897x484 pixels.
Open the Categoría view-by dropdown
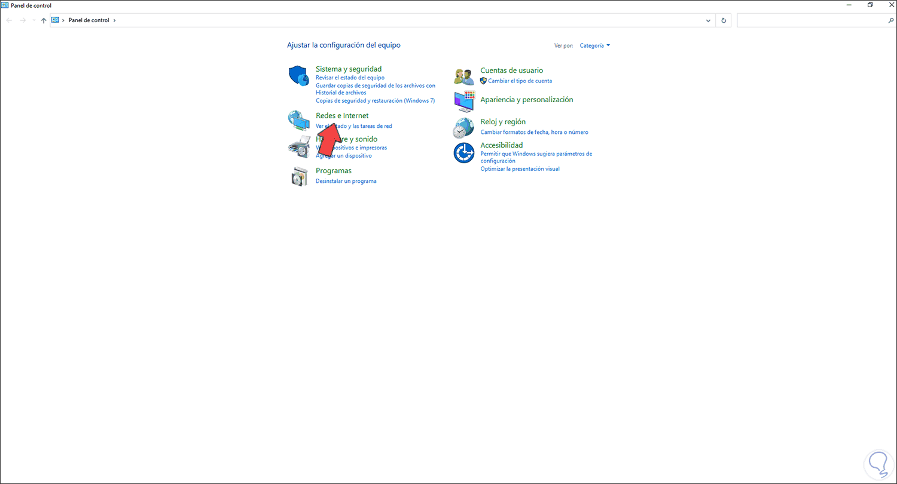(x=595, y=45)
